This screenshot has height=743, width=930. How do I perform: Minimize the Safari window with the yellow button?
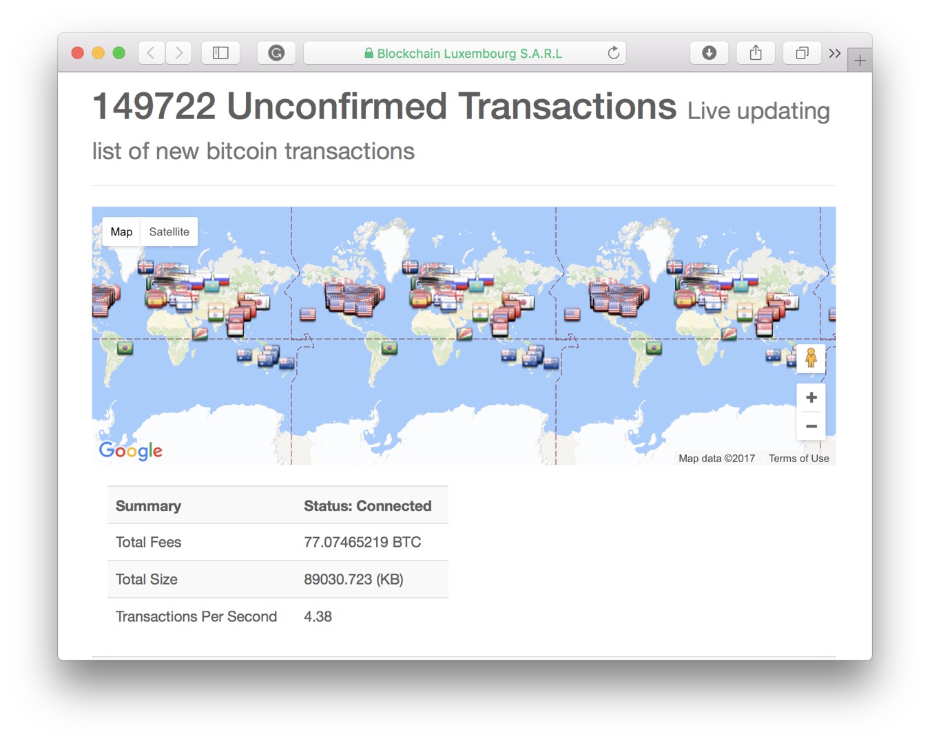pyautogui.click(x=99, y=53)
